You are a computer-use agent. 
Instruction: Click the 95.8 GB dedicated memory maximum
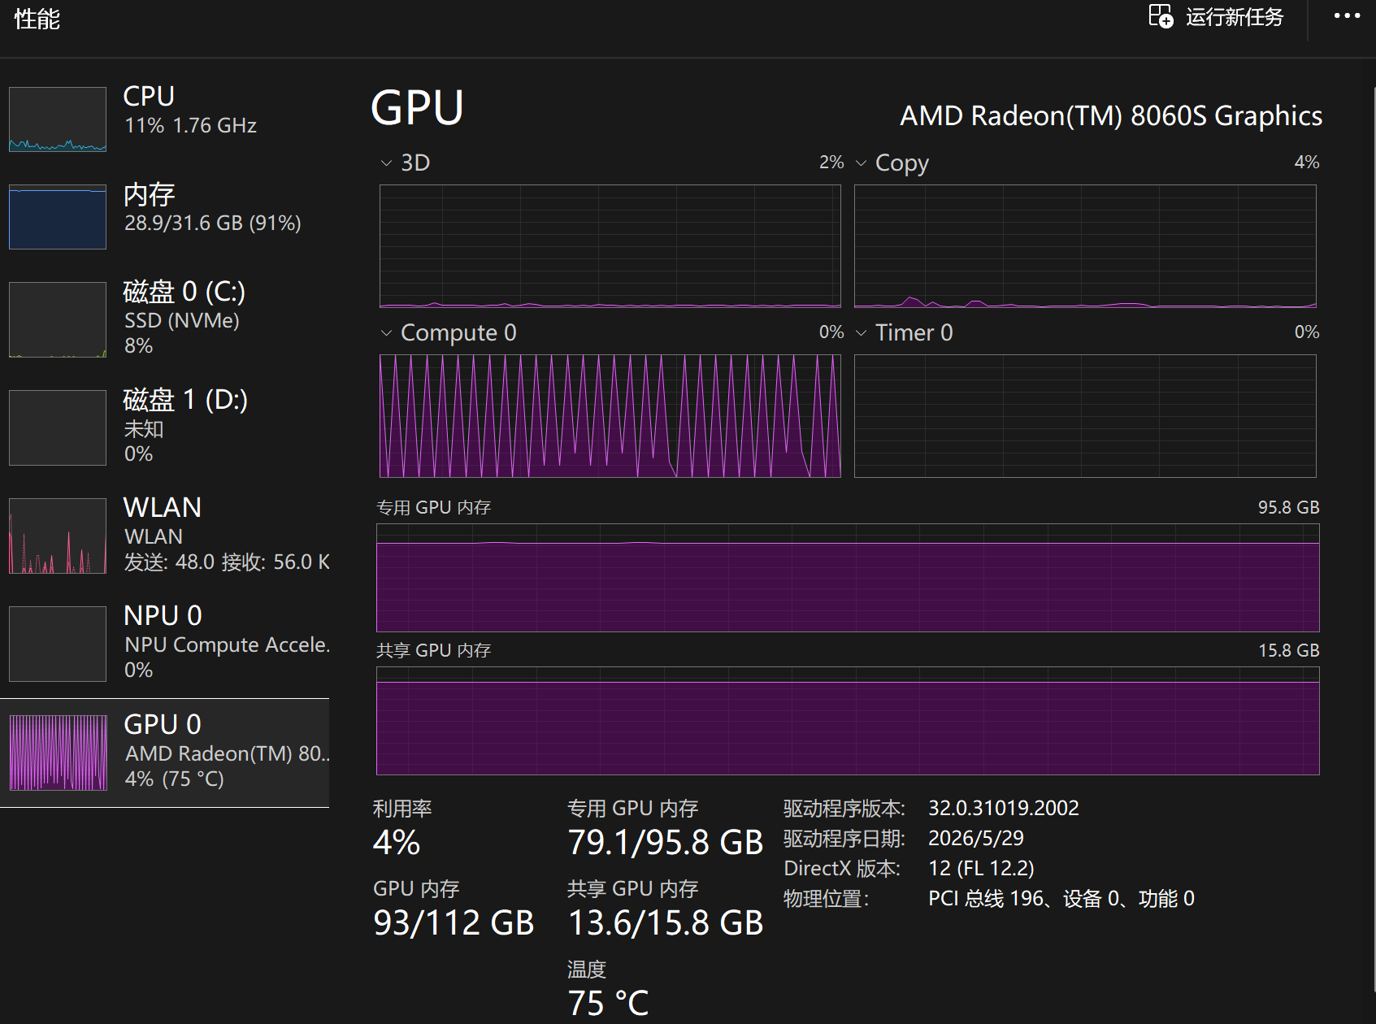pyautogui.click(x=1288, y=507)
